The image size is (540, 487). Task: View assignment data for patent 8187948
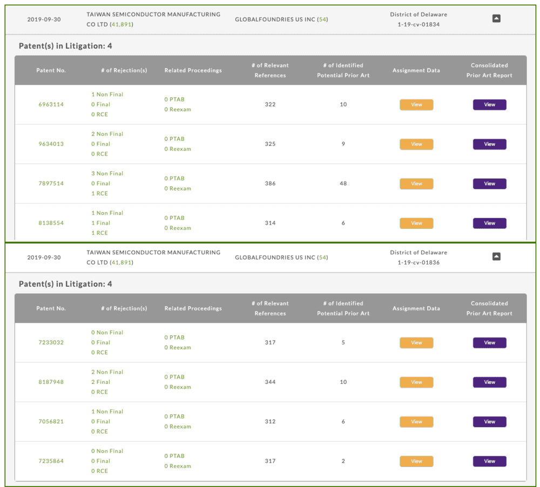click(x=416, y=382)
